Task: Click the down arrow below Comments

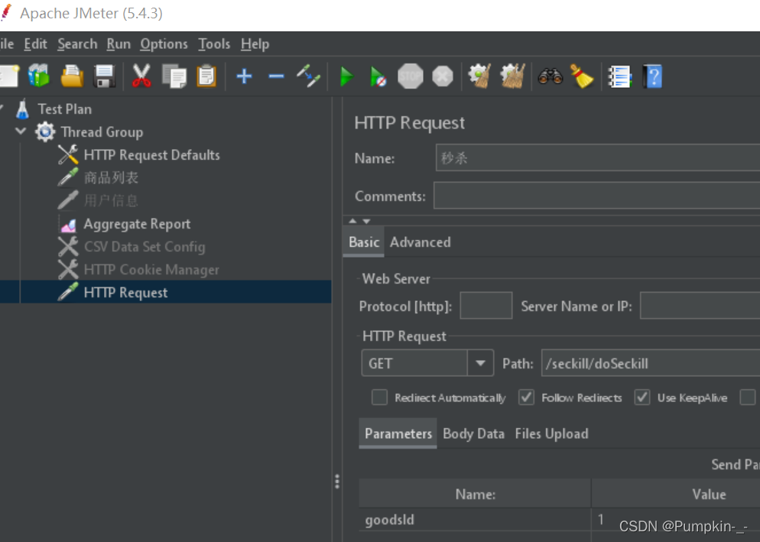Action: click(366, 221)
